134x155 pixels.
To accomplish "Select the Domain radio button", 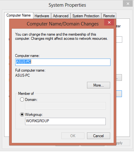I will pyautogui.click(x=22, y=100).
